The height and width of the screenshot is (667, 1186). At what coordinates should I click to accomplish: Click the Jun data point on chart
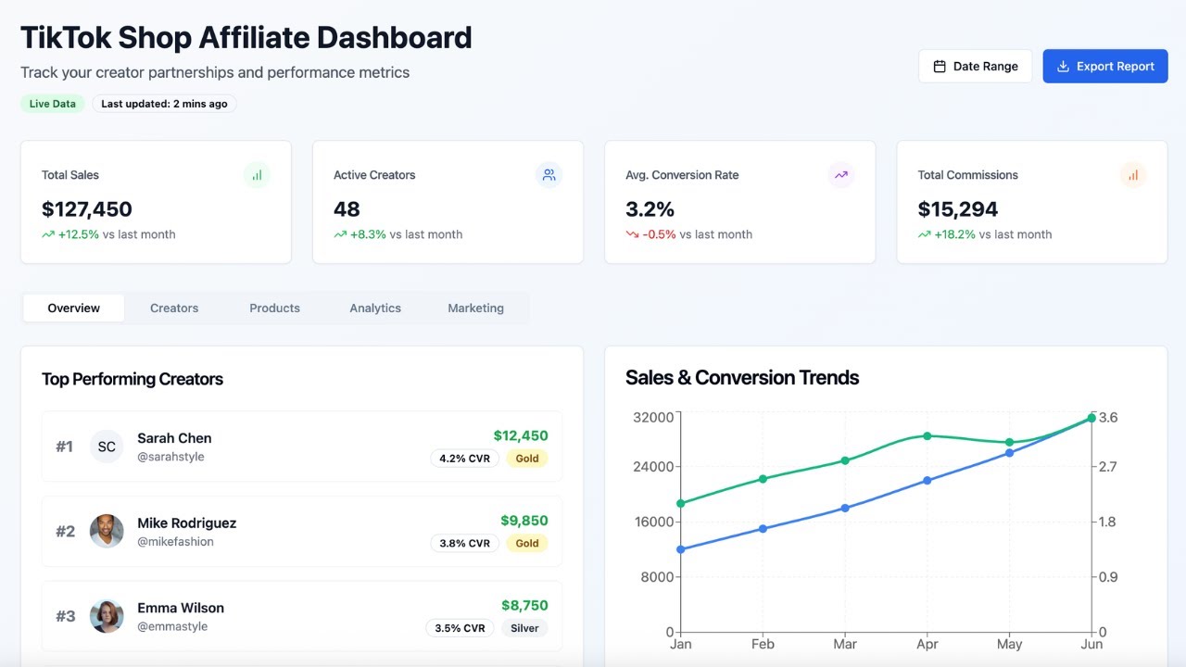click(1091, 418)
